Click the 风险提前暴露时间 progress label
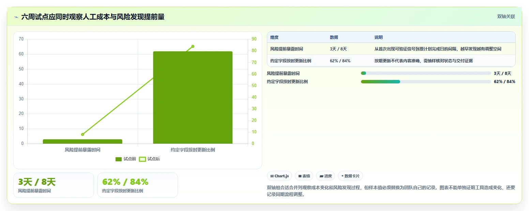This screenshot has height=211, width=529. [x=283, y=73]
